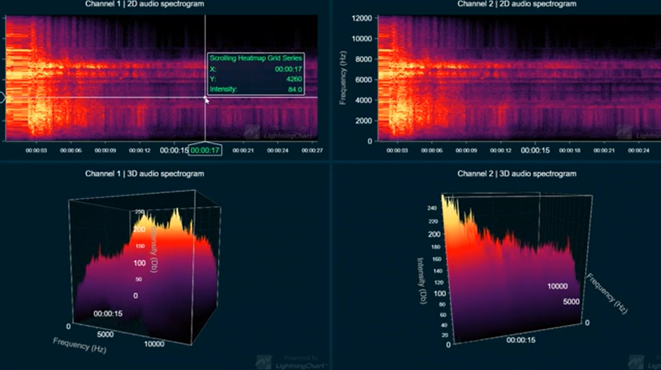Click the Channel 1 3D audio spectrogram title
The image size is (661, 370).
click(x=144, y=174)
